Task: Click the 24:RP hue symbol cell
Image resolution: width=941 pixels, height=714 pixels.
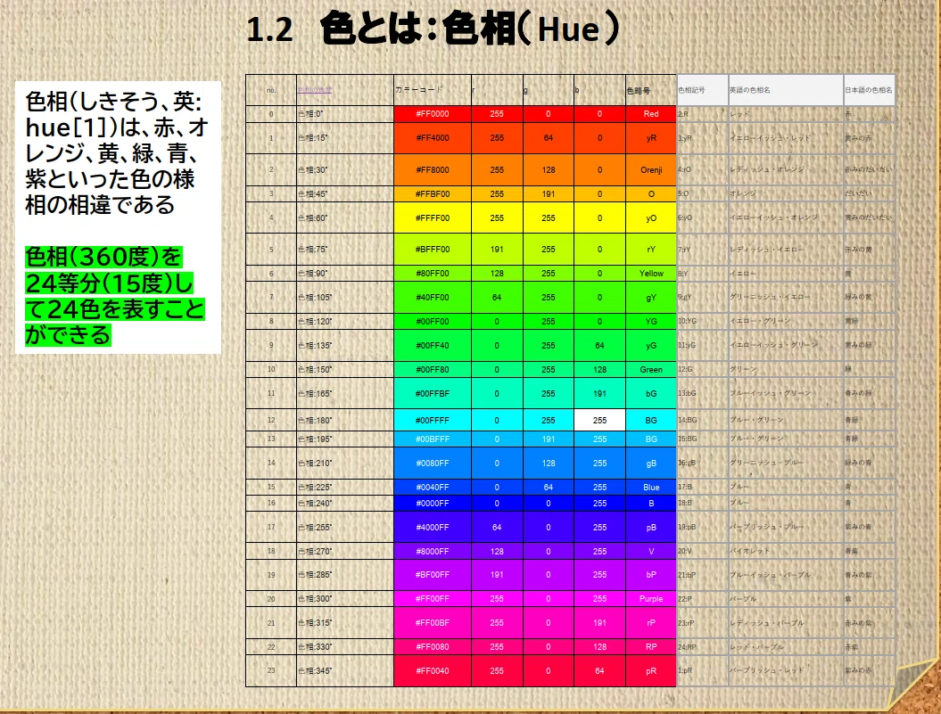Action: (x=703, y=647)
